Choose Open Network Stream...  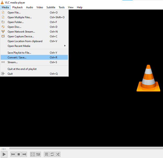coord(34,32)
